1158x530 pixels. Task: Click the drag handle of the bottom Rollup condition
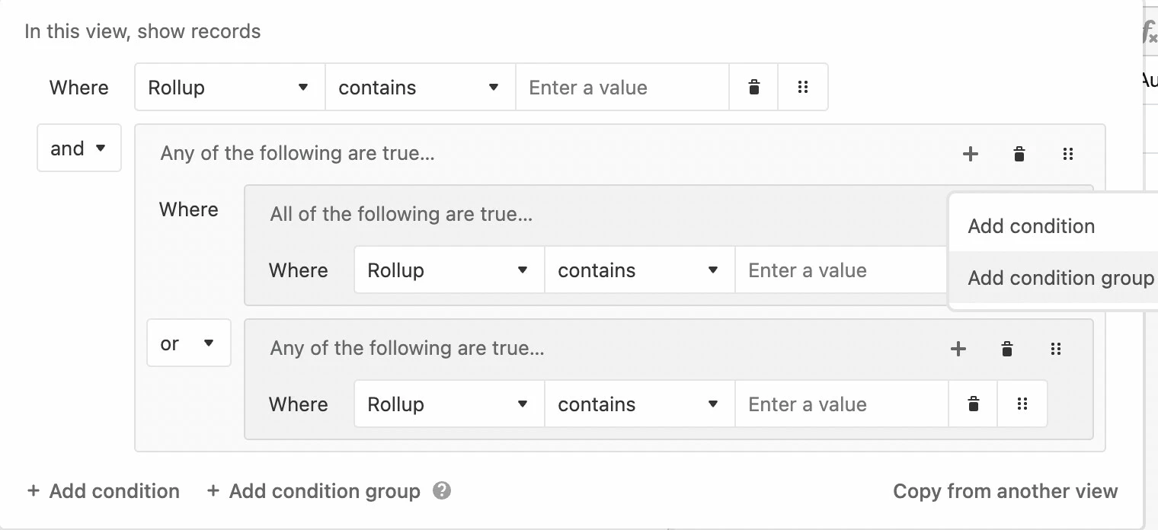click(1022, 404)
